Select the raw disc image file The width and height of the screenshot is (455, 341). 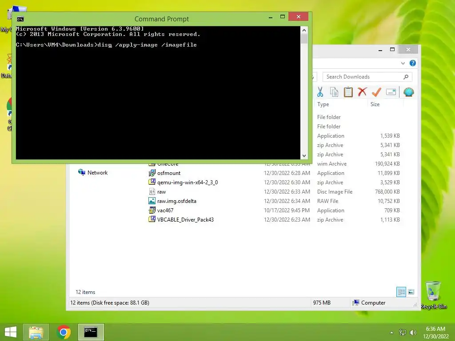(x=161, y=192)
